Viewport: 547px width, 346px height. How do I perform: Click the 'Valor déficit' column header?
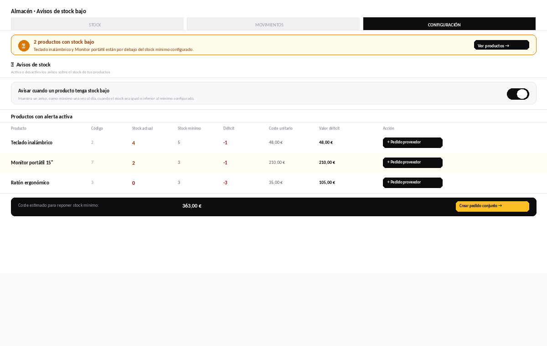tap(329, 128)
